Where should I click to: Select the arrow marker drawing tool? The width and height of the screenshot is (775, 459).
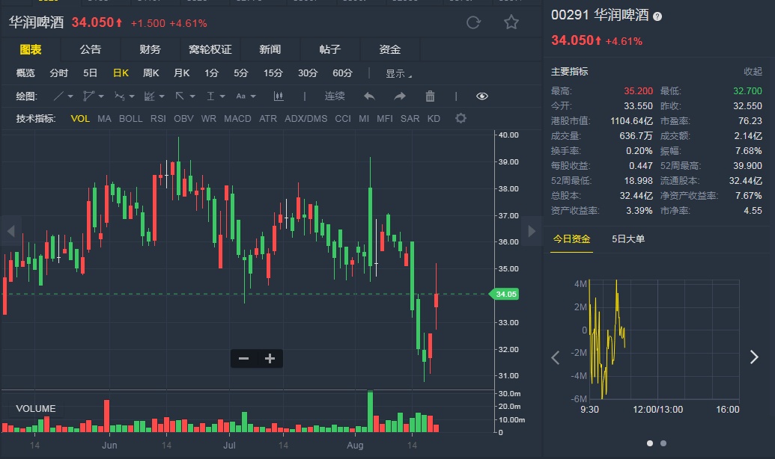(180, 96)
